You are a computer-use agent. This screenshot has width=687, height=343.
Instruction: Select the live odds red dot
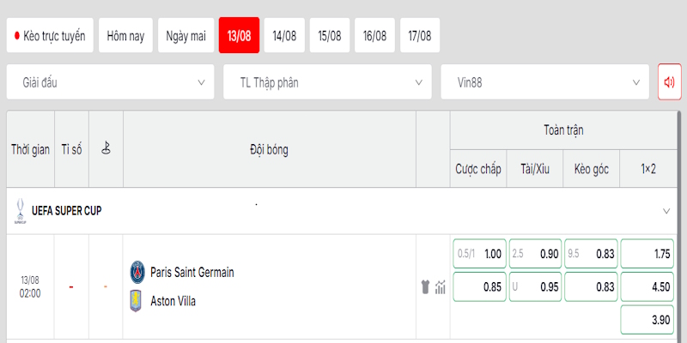click(17, 35)
